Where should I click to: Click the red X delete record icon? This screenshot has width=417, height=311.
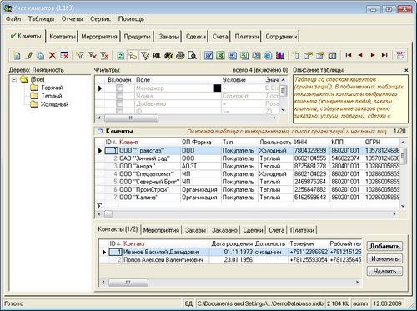click(x=53, y=55)
